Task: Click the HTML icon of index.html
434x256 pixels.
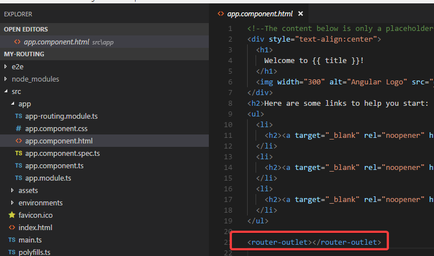Action: [x=12, y=227]
